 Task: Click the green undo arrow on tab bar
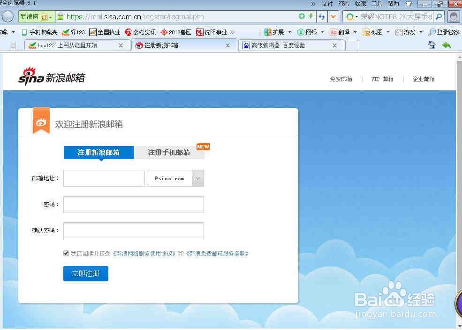click(x=447, y=45)
